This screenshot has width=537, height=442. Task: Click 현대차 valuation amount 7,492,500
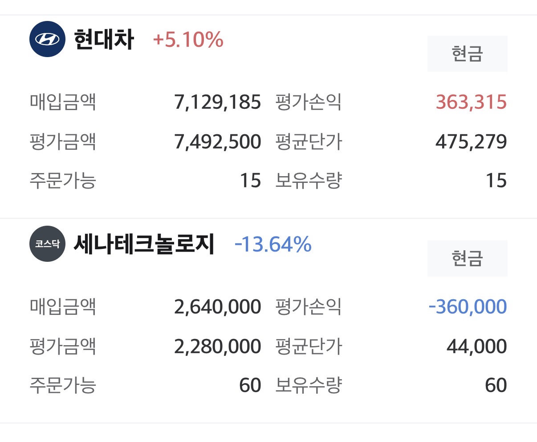(217, 142)
